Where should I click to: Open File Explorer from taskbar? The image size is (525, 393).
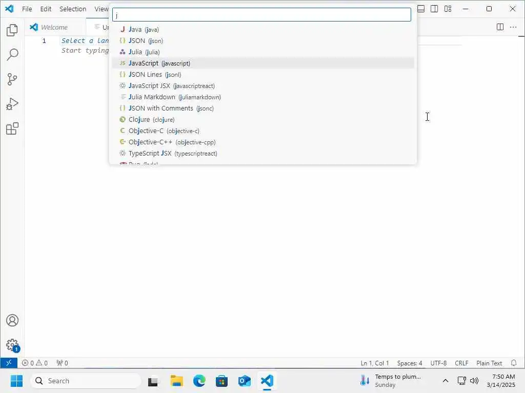[x=176, y=381]
